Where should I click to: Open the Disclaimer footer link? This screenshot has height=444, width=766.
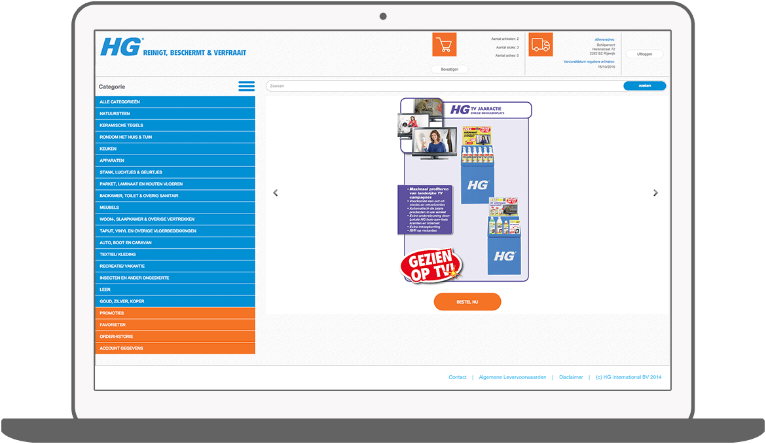pos(571,377)
